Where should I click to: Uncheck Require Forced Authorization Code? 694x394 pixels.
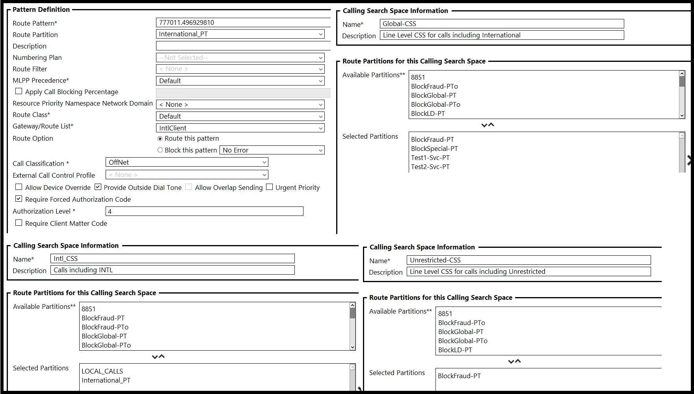click(19, 199)
